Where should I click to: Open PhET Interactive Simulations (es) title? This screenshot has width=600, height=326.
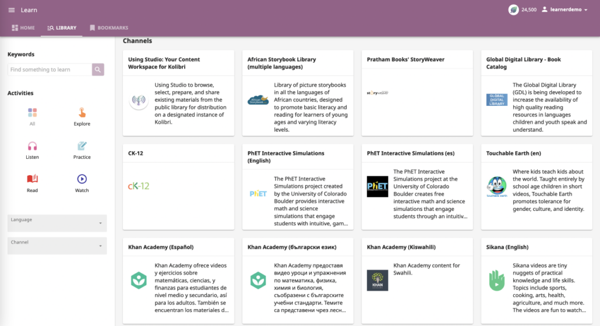(411, 153)
